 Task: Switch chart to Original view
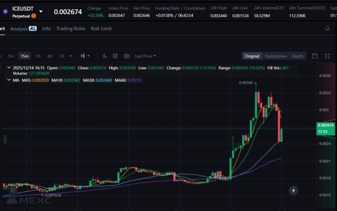[x=252, y=56]
